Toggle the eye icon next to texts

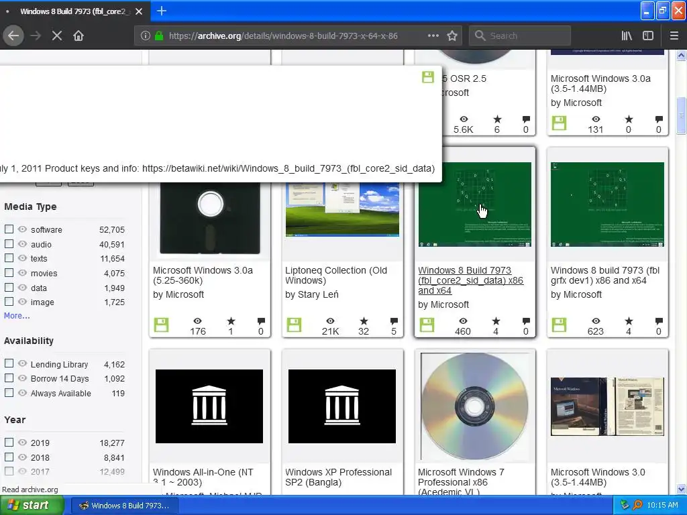pos(22,258)
